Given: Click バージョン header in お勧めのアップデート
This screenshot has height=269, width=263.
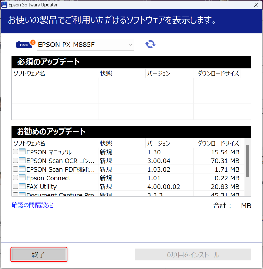Looking at the screenshot, I should click(159, 143).
